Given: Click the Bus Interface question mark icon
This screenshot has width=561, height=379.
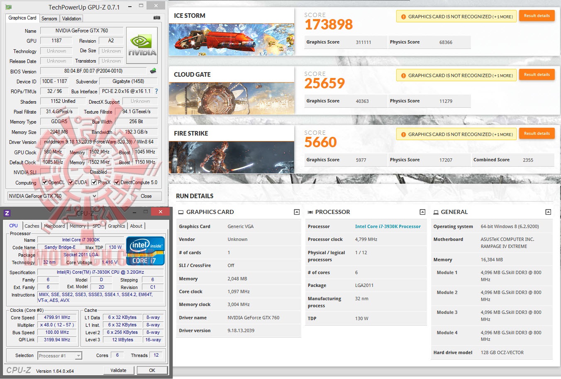Looking at the screenshot, I should tap(156, 91).
